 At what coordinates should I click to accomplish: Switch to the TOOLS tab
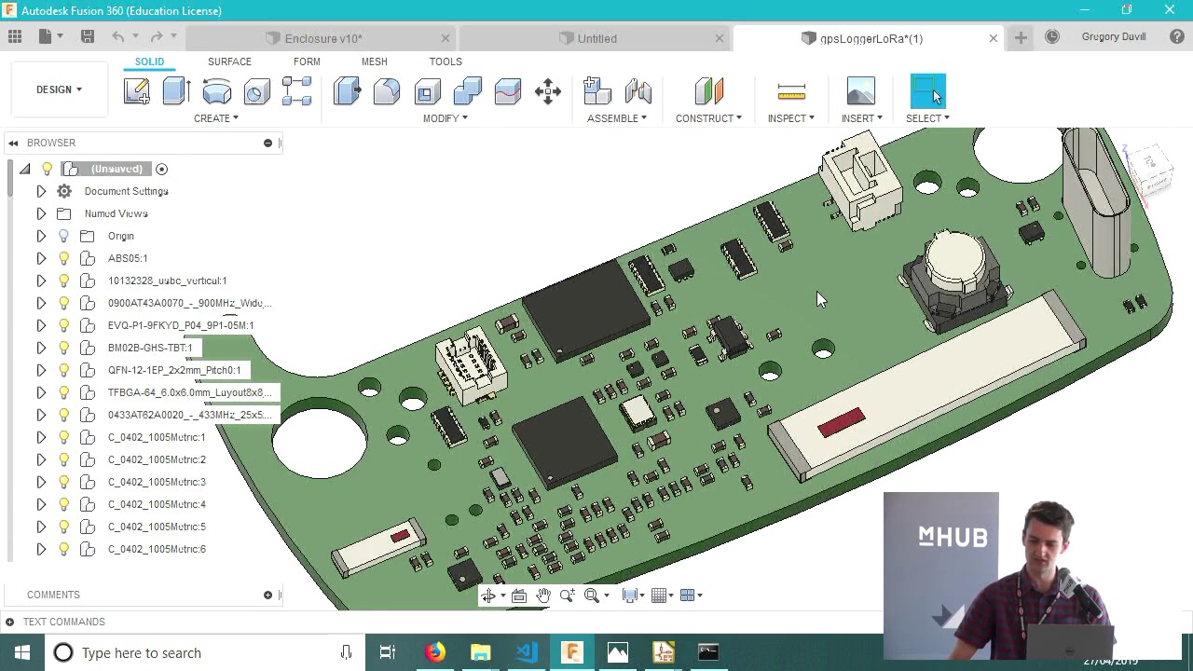point(446,62)
